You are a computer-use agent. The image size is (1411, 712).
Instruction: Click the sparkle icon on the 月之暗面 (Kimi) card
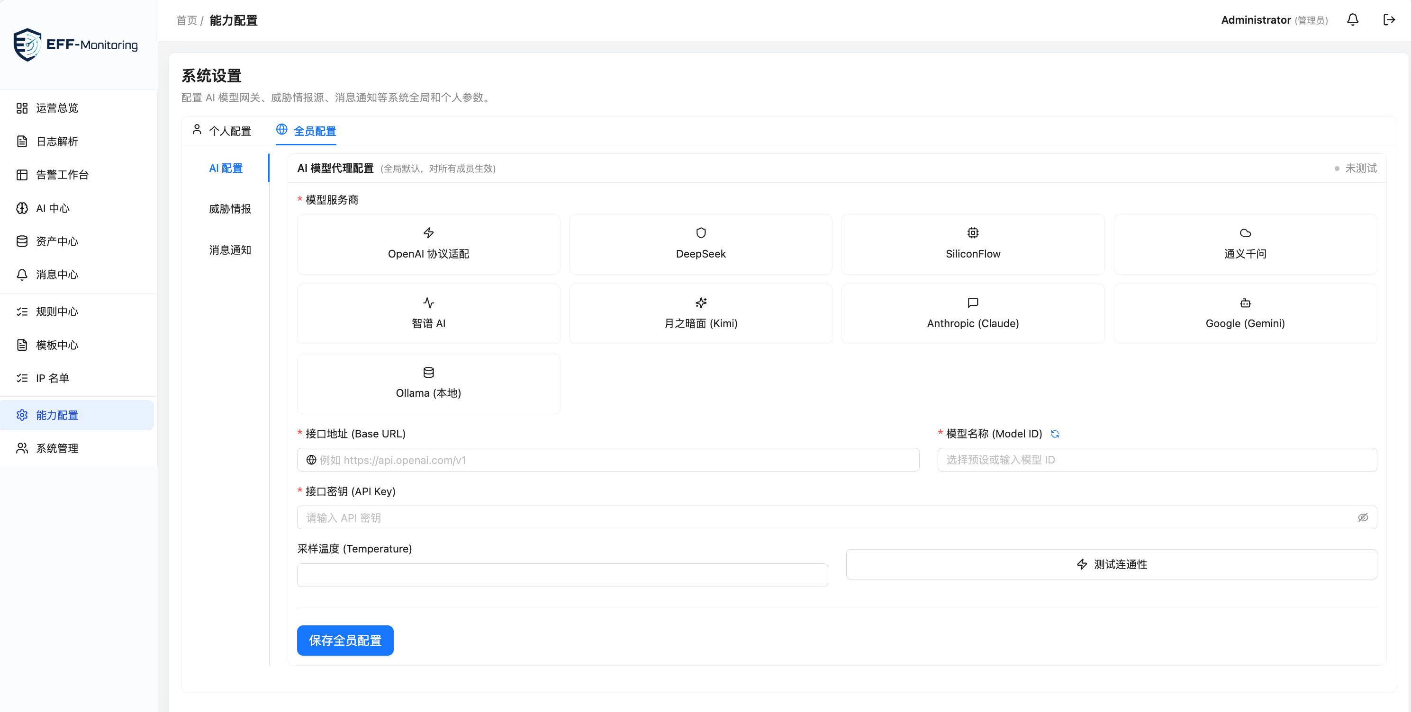[701, 303]
